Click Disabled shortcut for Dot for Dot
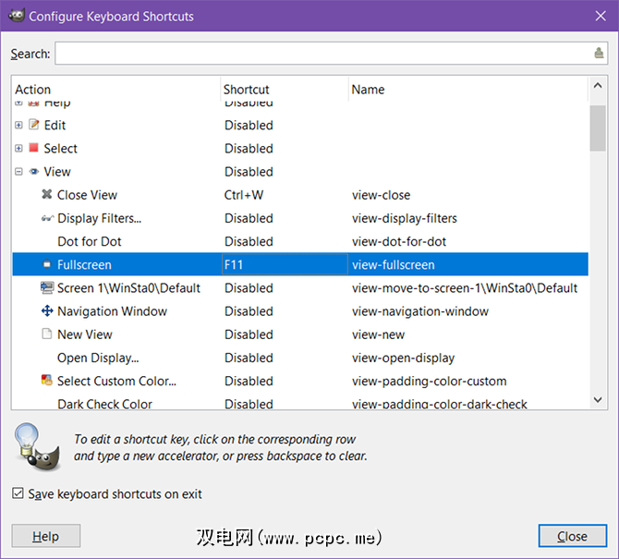The image size is (619, 559). tap(249, 241)
